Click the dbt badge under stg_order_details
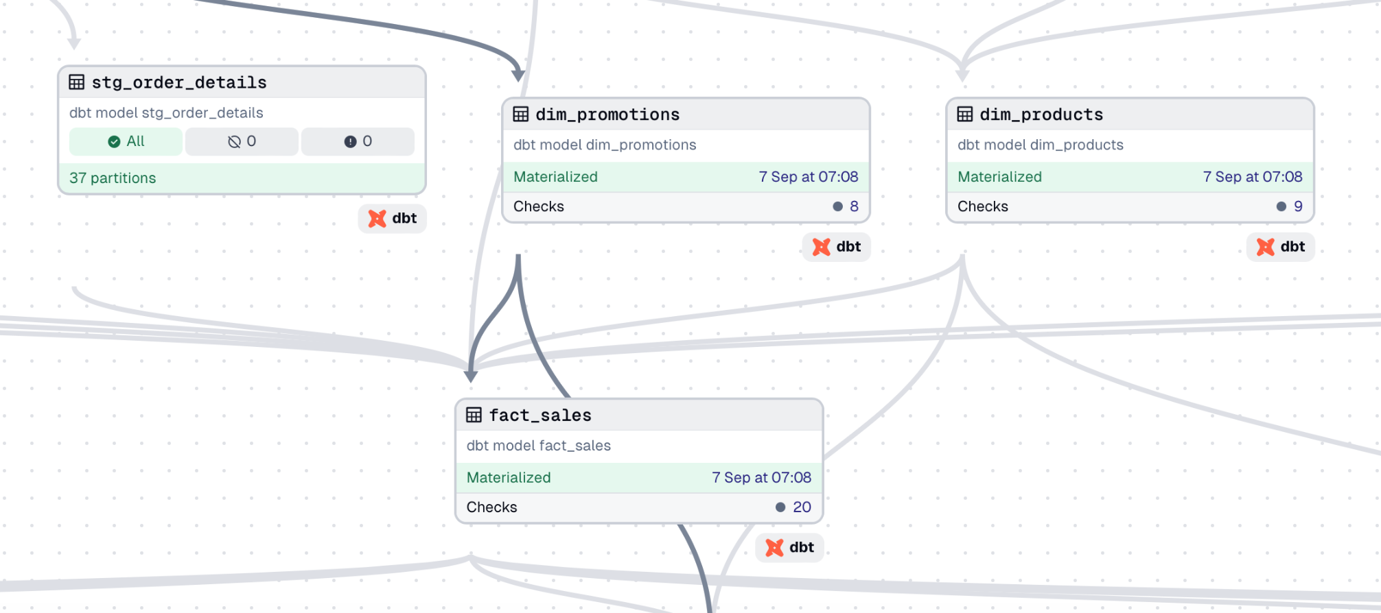Image resolution: width=1381 pixels, height=613 pixels. (393, 219)
